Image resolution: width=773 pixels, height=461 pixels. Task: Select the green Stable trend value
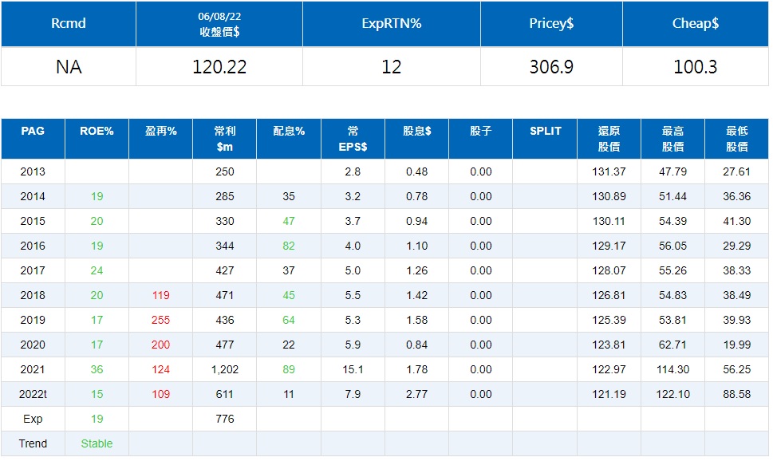[97, 443]
